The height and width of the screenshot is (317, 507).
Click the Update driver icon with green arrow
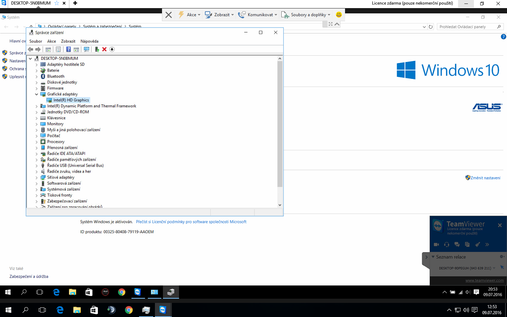coord(97,49)
